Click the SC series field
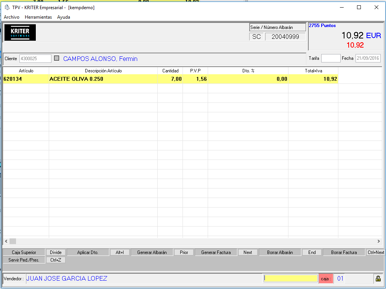Image resolution: width=386 pixels, height=289 pixels. [x=256, y=37]
